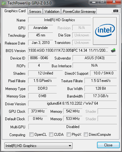
Task: Click the GPU-Z title bar app icon
Action: 4,3
